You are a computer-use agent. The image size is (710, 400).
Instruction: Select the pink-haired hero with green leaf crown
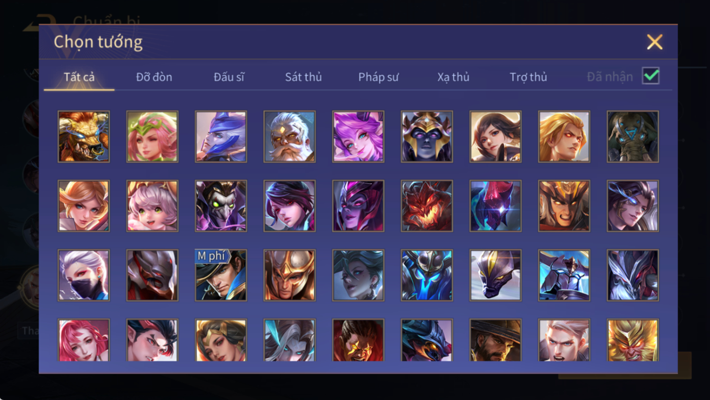click(152, 137)
